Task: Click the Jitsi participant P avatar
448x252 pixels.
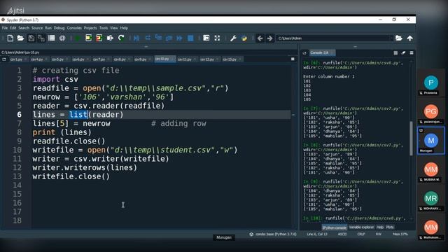Action: pos(431,83)
